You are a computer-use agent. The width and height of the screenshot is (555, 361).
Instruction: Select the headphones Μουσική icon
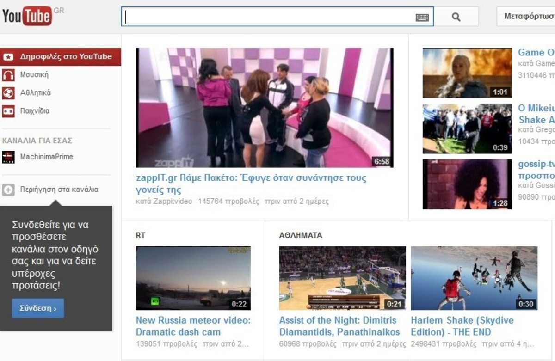click(x=8, y=75)
